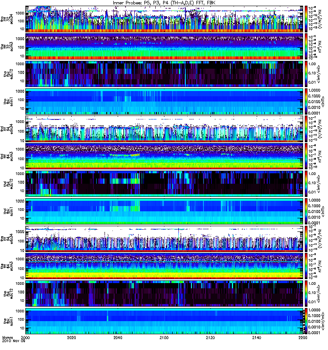Click the 2040 time axis tick label
Screen dimensions: 328x350
pos(118,337)
